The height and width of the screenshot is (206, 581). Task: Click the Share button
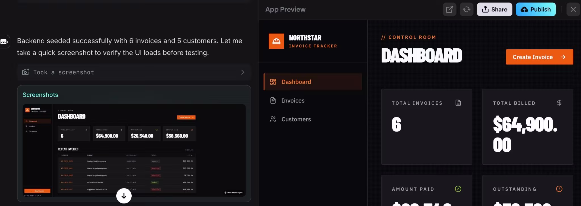pyautogui.click(x=494, y=9)
